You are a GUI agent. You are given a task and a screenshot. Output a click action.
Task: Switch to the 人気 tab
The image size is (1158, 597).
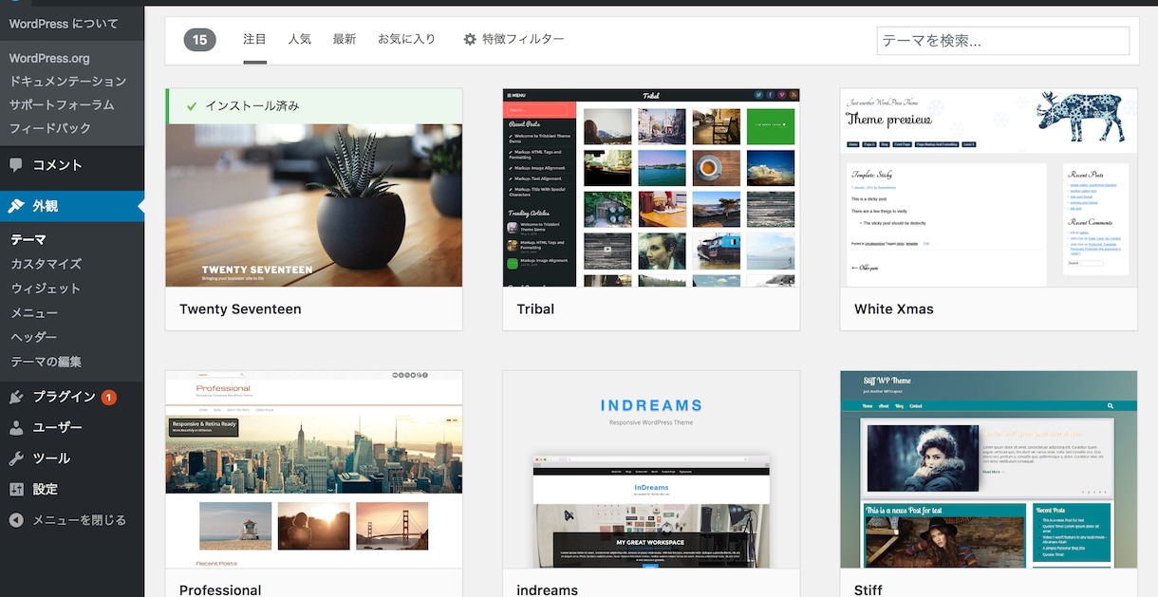click(299, 40)
